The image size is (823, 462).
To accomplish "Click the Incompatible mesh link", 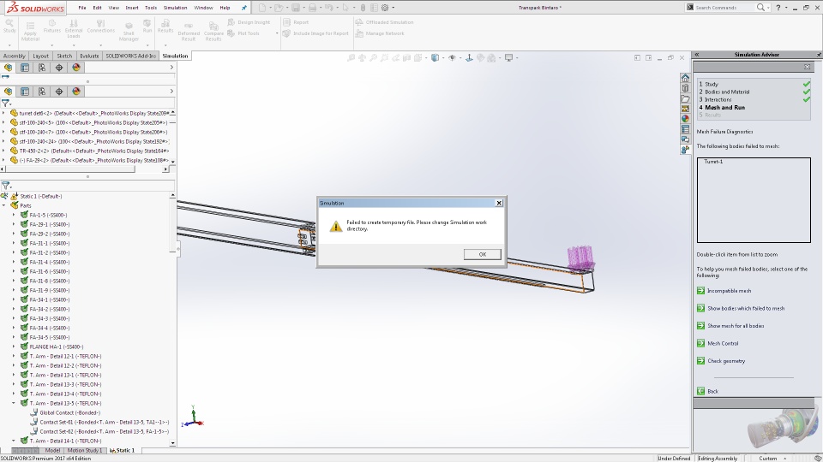I will [729, 291].
